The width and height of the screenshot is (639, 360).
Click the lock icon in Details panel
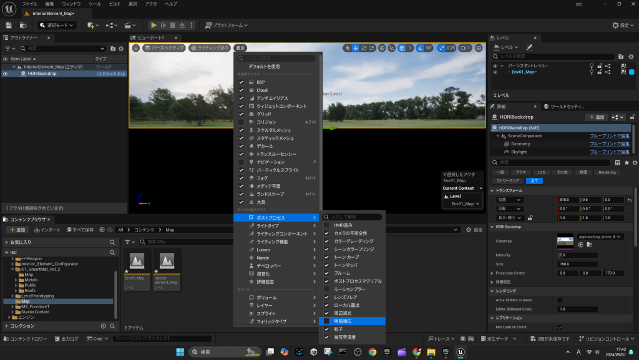(x=633, y=117)
